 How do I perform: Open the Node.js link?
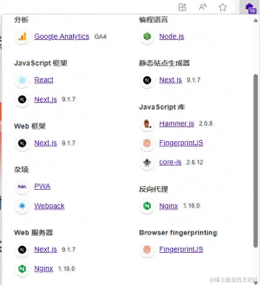pyautogui.click(x=172, y=36)
